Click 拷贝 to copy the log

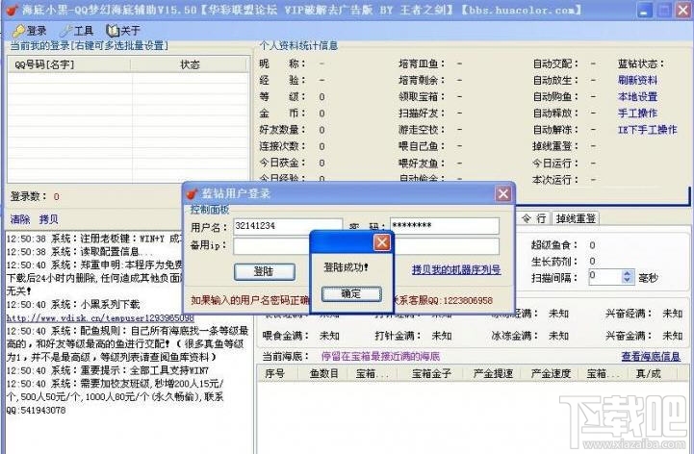(49, 219)
